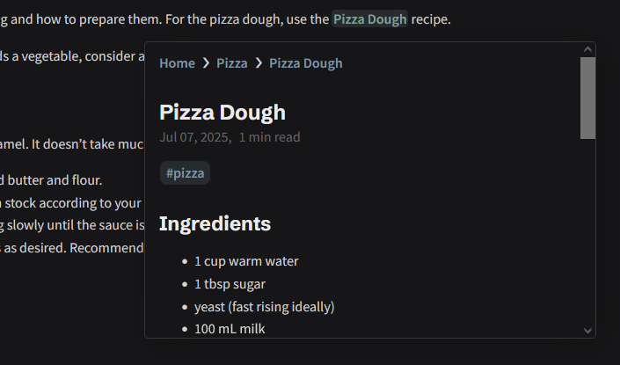Click the Jul 07, 2025 date
The image size is (620, 365).
coord(195,137)
